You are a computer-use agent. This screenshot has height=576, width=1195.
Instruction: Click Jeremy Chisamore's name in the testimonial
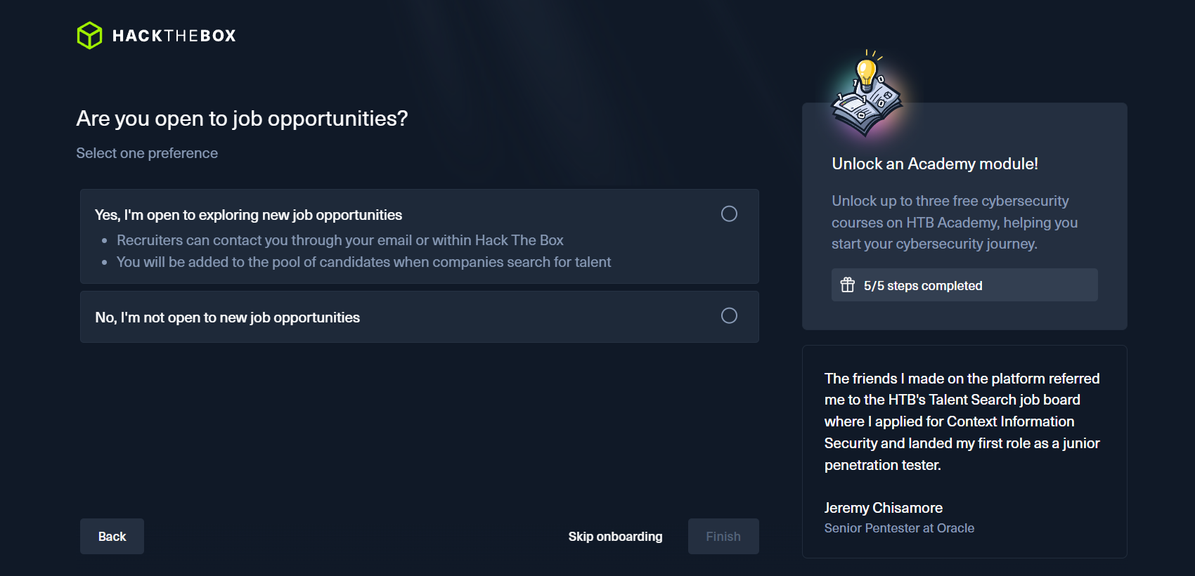coord(884,507)
